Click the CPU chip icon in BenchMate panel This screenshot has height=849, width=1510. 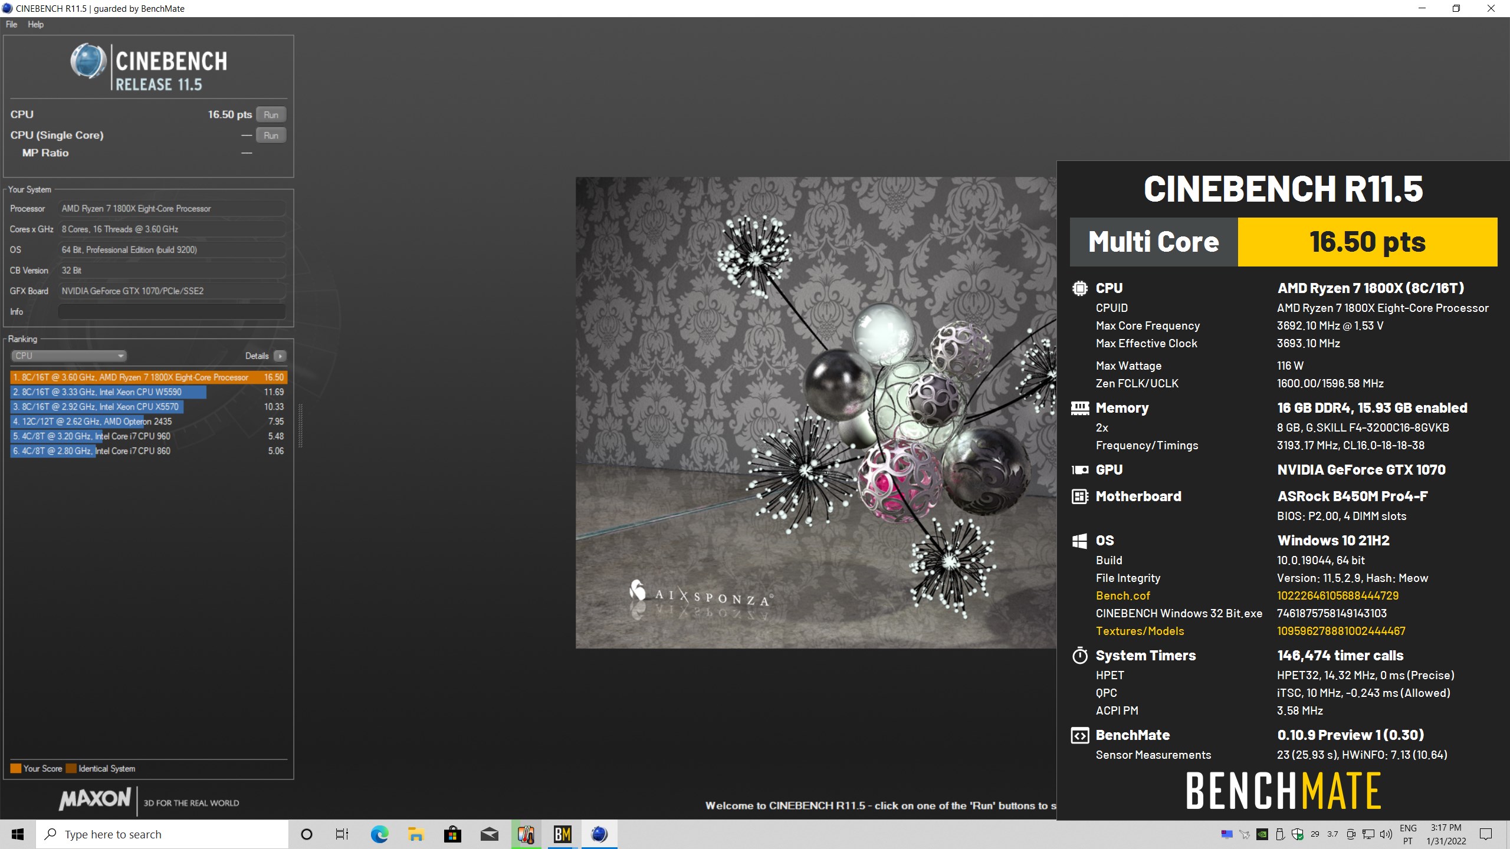tap(1079, 288)
